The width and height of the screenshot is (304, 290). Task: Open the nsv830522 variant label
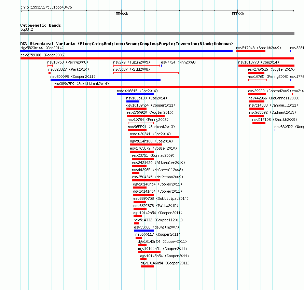tap(289, 127)
